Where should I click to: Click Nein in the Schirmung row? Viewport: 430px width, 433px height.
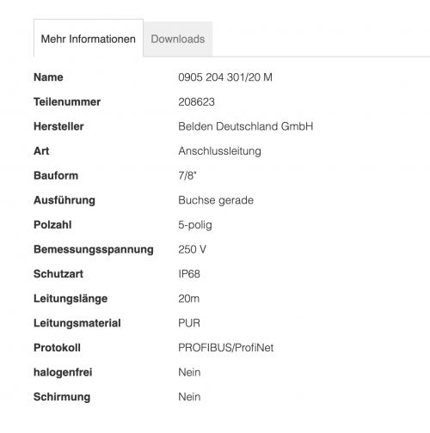pyautogui.click(x=189, y=397)
